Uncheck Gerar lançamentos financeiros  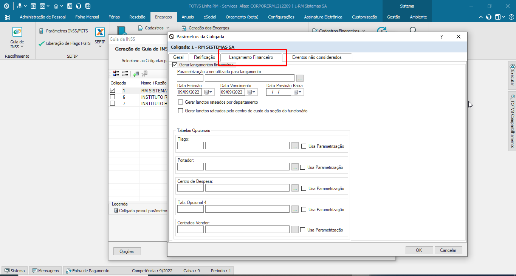[175, 65]
